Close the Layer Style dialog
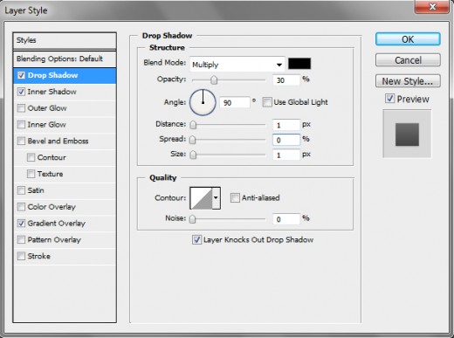Screen dimensions: 454x338 [432, 6]
